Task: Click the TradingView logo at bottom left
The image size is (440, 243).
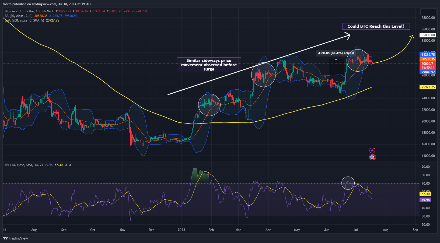Action: pos(15,238)
